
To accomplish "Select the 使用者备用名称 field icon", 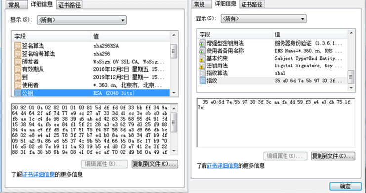I will [203, 51].
